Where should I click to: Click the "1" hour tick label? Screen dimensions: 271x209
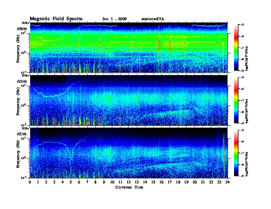pyautogui.click(x=38, y=182)
